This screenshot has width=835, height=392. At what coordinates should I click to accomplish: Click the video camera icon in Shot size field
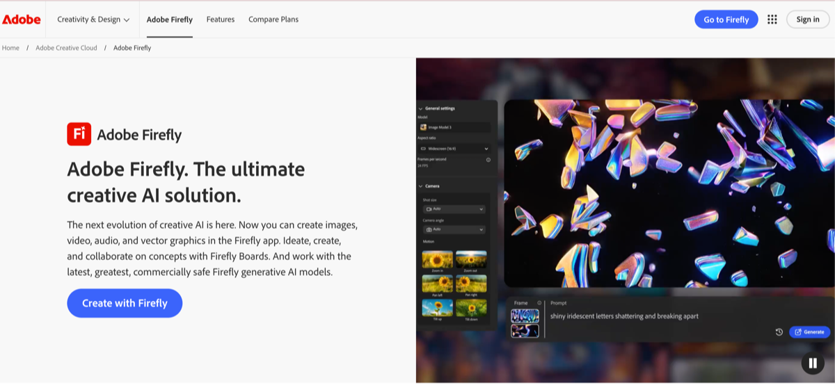pos(428,209)
